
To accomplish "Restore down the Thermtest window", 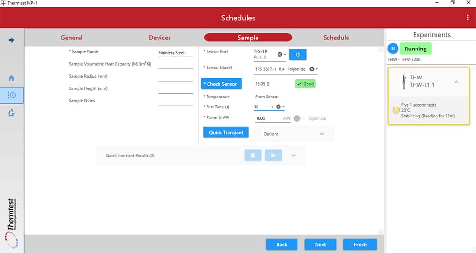I will pyautogui.click(x=452, y=3).
